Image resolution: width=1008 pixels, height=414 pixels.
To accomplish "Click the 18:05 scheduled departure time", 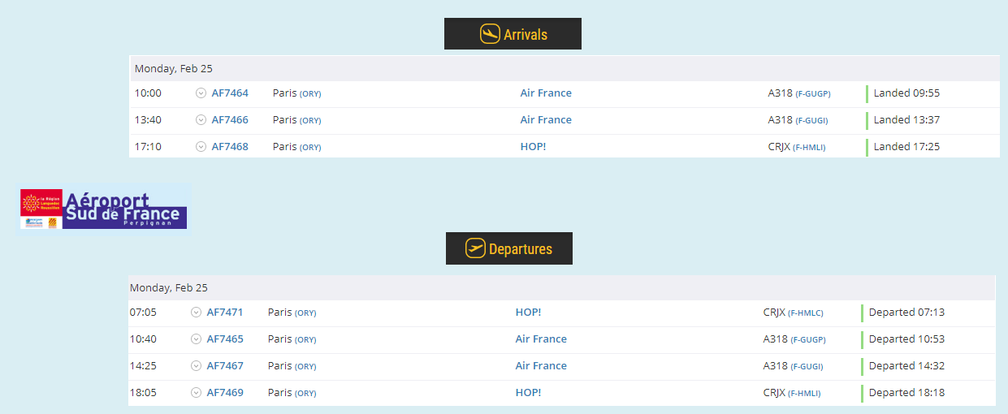I will [x=143, y=393].
